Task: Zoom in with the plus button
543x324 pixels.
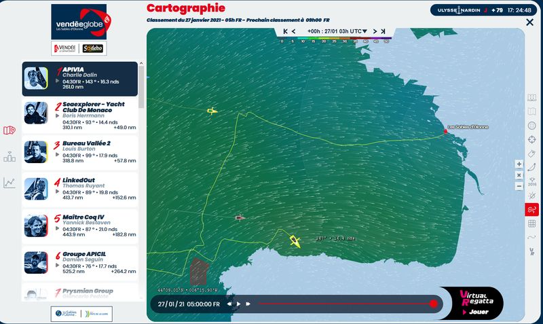Action: point(519,164)
